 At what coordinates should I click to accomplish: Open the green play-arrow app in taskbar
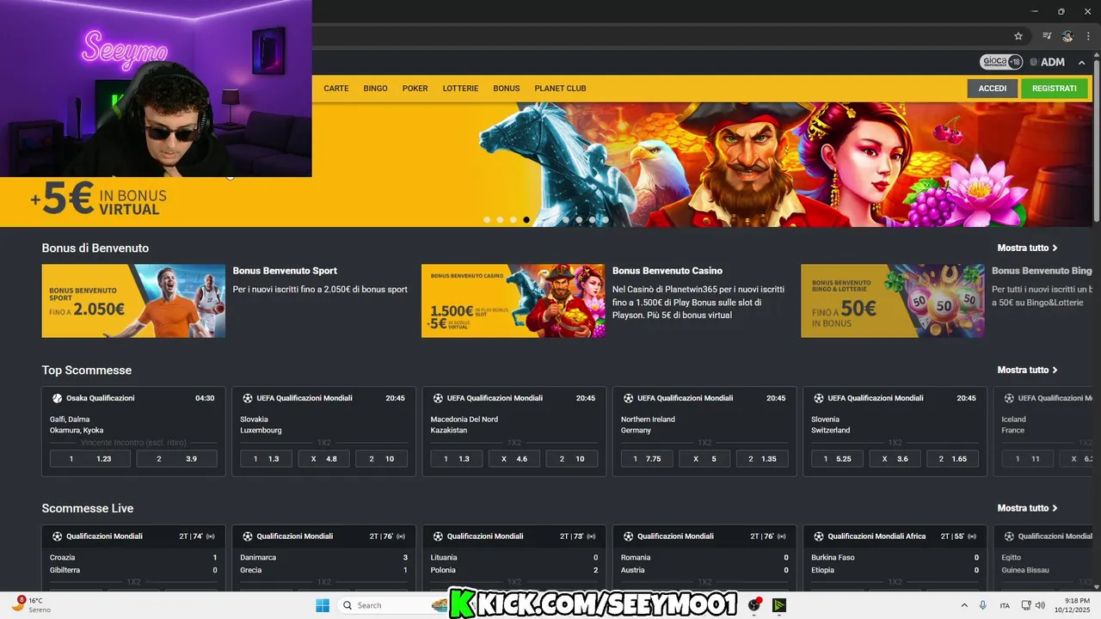[779, 605]
